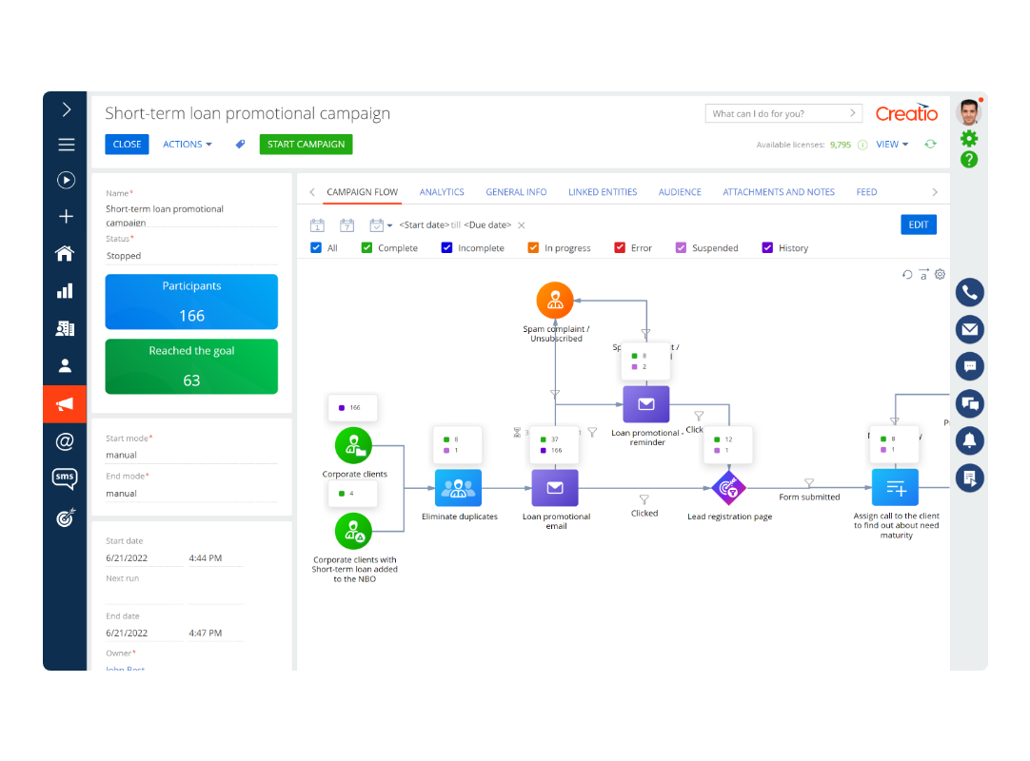Open the Marketing megaphone section in sidebar
1030x761 pixels.
click(65, 404)
